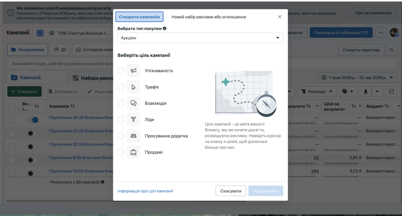Select the Упізнаваність campaign objective radio
The image size is (402, 216).
(121, 71)
